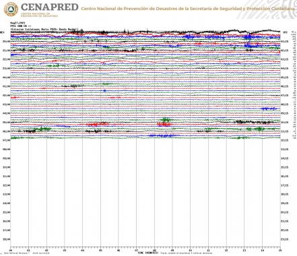The image size is (297, 256).
Task: Click the Centro Nacional de Prevención de Desastres title
Action: point(188,9)
